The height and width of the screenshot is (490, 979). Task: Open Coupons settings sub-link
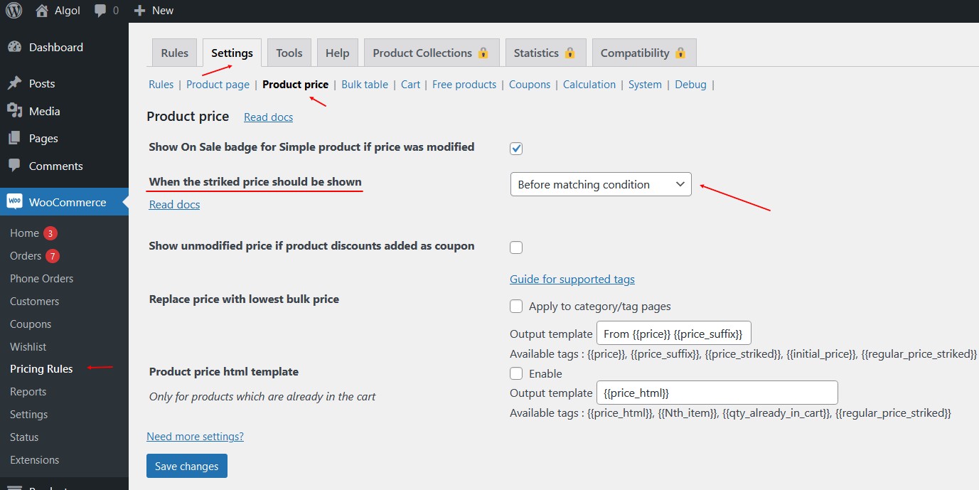(530, 84)
